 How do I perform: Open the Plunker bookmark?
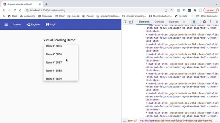(x=88, y=16)
